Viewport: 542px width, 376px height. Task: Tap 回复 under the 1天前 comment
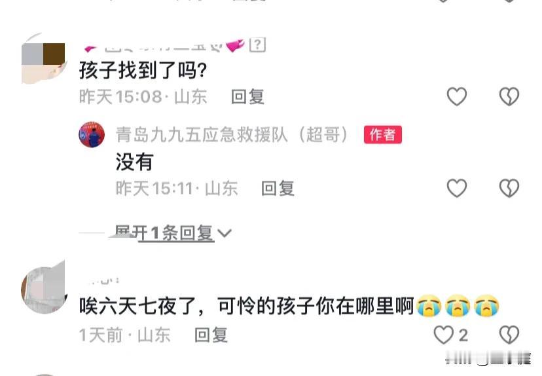211,335
